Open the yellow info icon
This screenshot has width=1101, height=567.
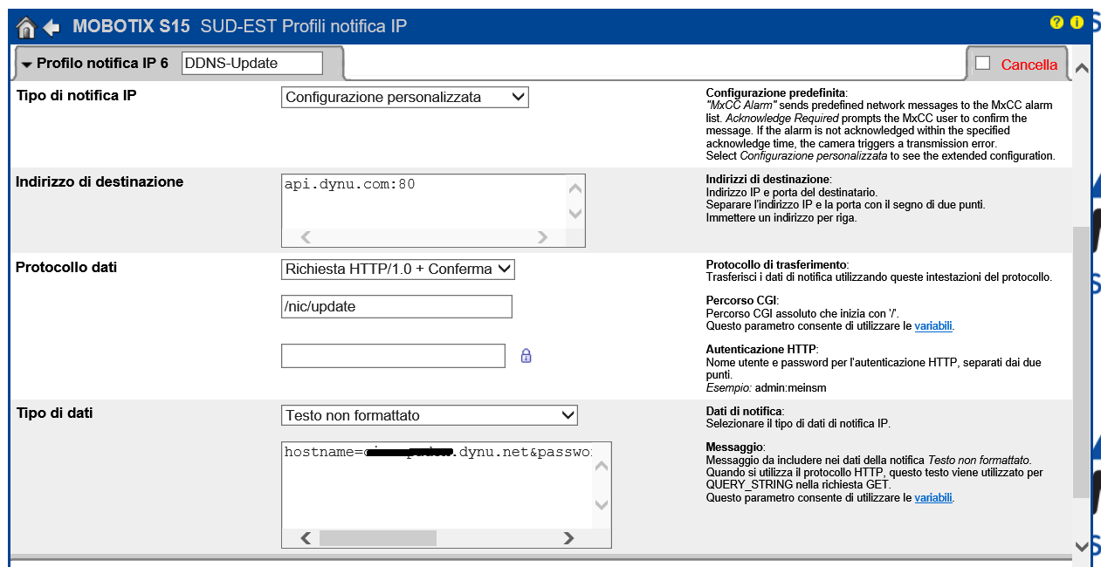1077,23
